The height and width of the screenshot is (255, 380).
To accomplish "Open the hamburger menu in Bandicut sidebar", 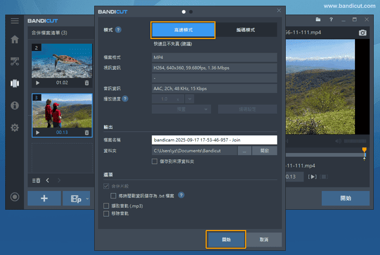I will click(15, 21).
